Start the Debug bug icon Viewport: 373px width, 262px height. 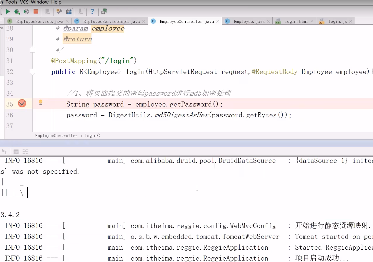coord(17,11)
